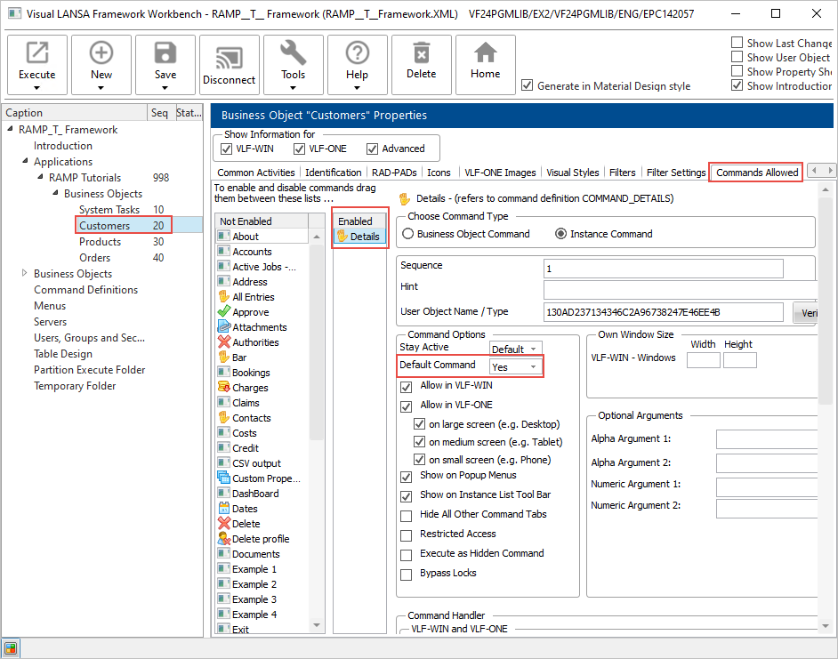Toggle the Restricted Access checkbox
This screenshot has width=838, height=659.
[x=406, y=534]
